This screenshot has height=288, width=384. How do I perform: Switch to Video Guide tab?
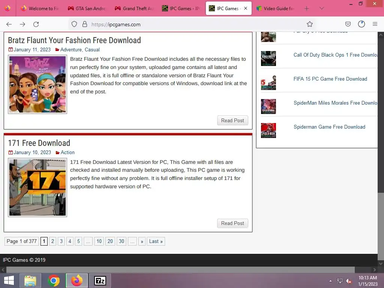(275, 9)
